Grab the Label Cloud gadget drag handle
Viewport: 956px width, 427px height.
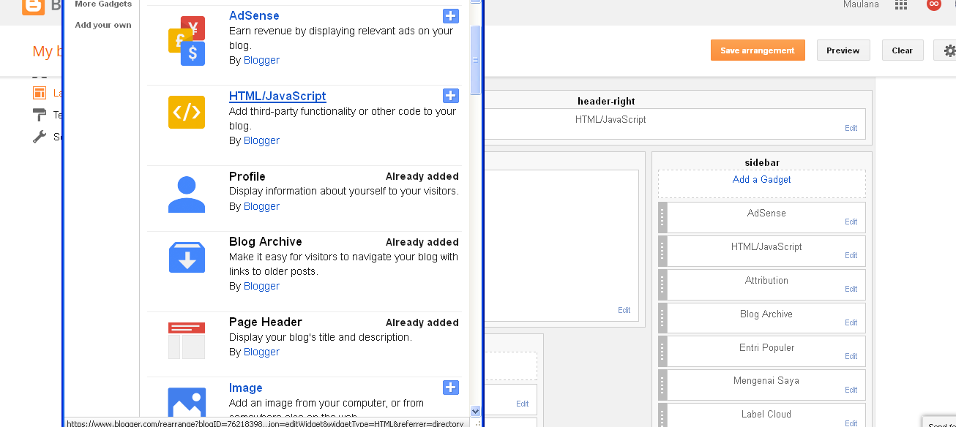pos(662,415)
